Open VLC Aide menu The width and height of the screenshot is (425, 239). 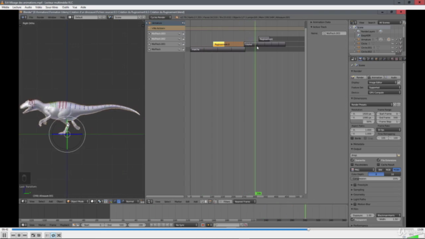click(x=83, y=7)
